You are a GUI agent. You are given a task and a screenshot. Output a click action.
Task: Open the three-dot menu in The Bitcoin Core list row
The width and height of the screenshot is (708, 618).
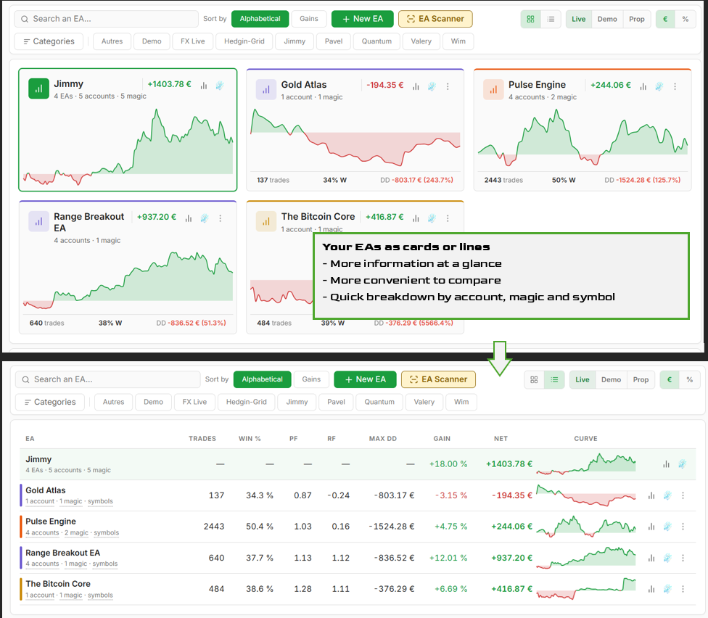(683, 589)
